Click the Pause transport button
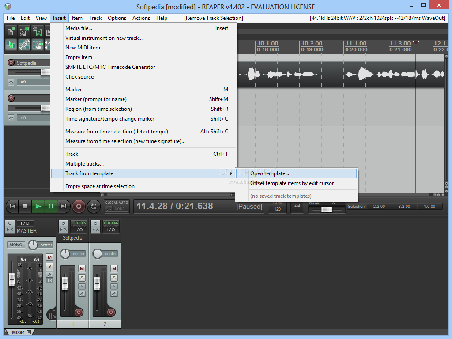 pos(51,206)
